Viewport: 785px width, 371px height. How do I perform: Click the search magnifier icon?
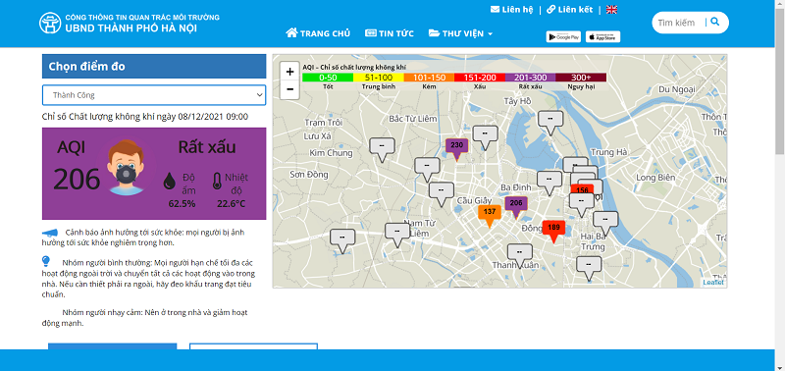715,22
